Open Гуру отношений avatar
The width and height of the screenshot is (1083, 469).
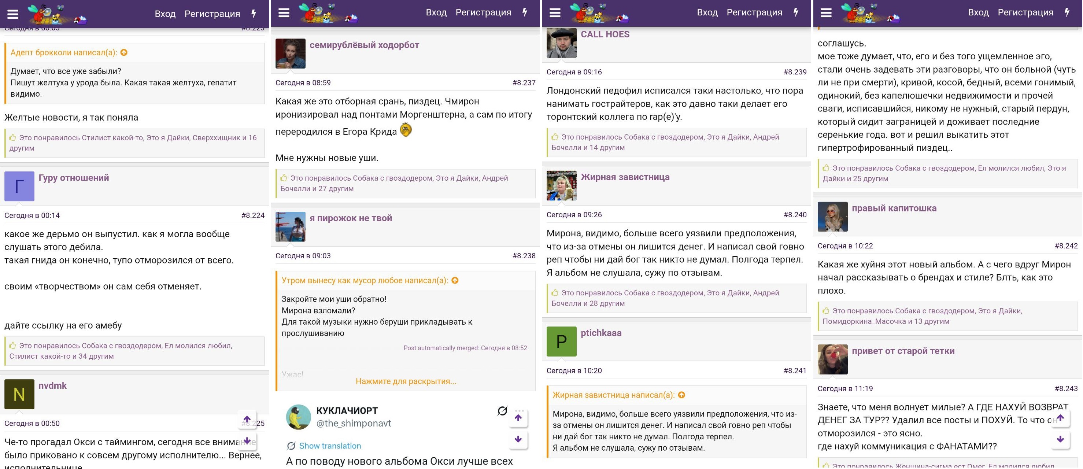click(x=19, y=187)
